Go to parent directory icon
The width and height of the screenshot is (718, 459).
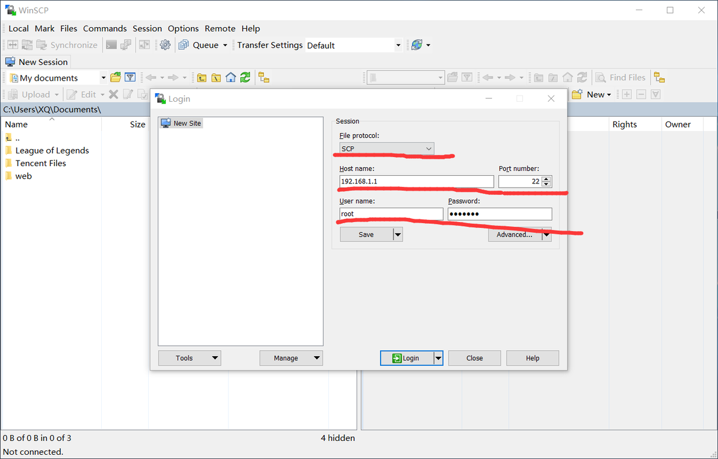201,78
